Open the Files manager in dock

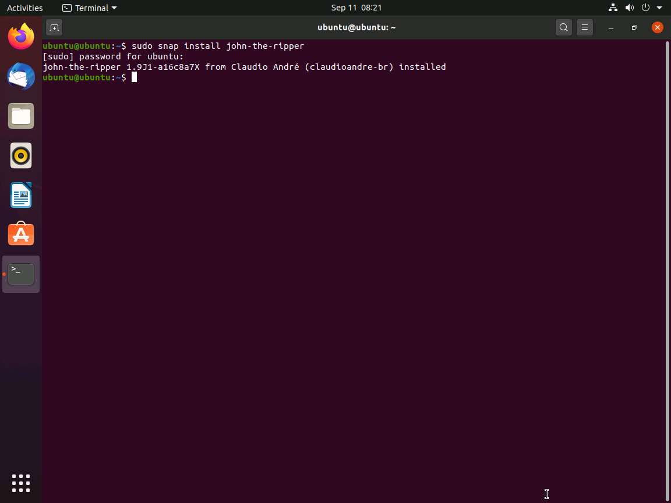point(21,116)
